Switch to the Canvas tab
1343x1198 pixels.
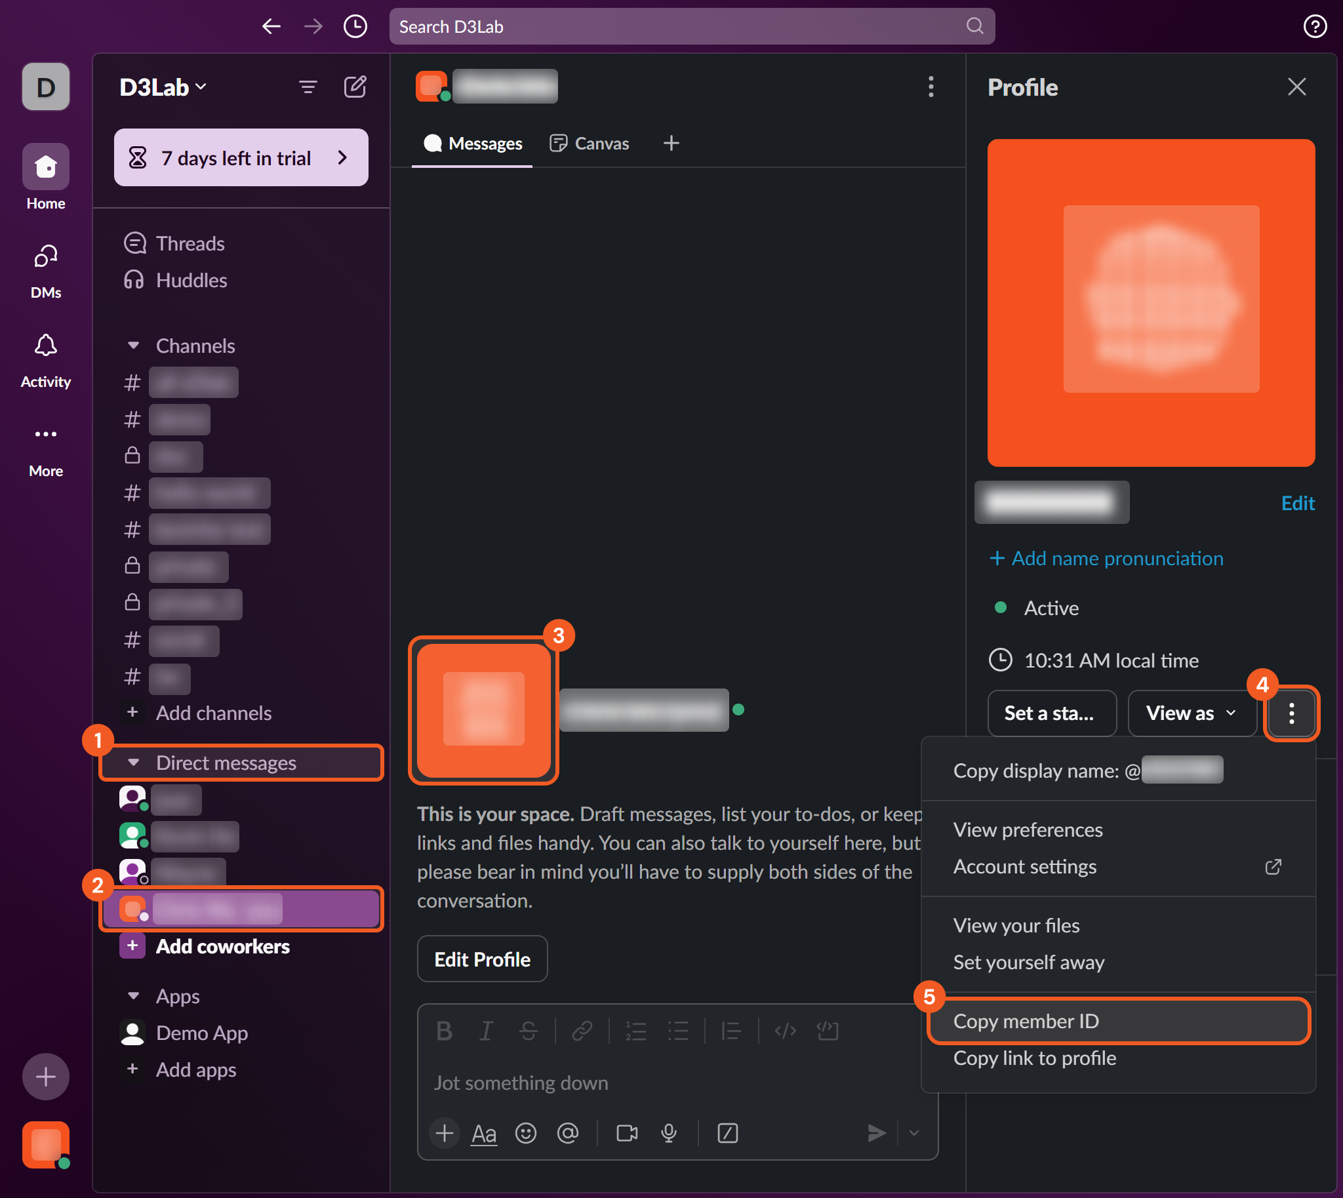point(590,144)
